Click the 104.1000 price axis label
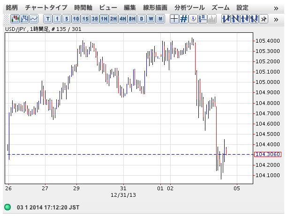The image size is (287, 216). (x=267, y=175)
